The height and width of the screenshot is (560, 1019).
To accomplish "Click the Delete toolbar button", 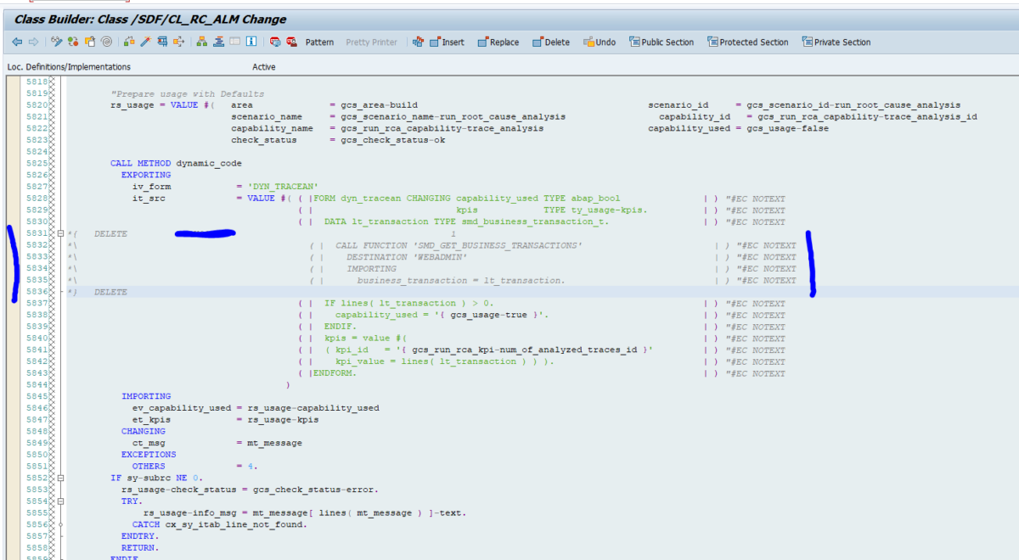I will click(x=551, y=42).
